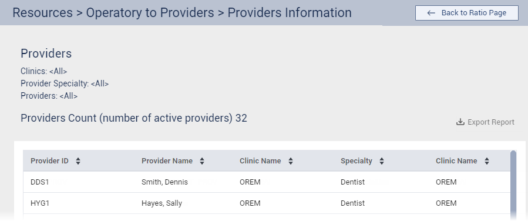Select the Operatory to Providers breadcrumb

[x=150, y=12]
